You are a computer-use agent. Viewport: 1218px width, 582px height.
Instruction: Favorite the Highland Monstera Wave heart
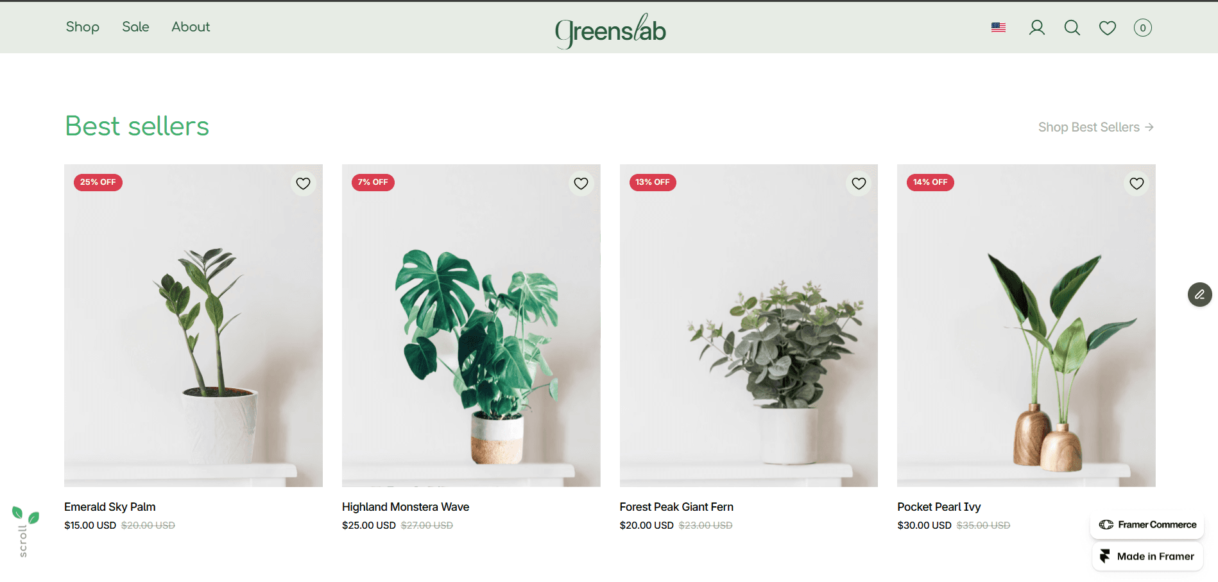581,184
